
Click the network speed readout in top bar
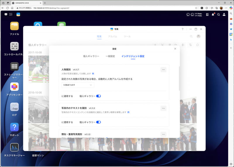pos(199,15)
